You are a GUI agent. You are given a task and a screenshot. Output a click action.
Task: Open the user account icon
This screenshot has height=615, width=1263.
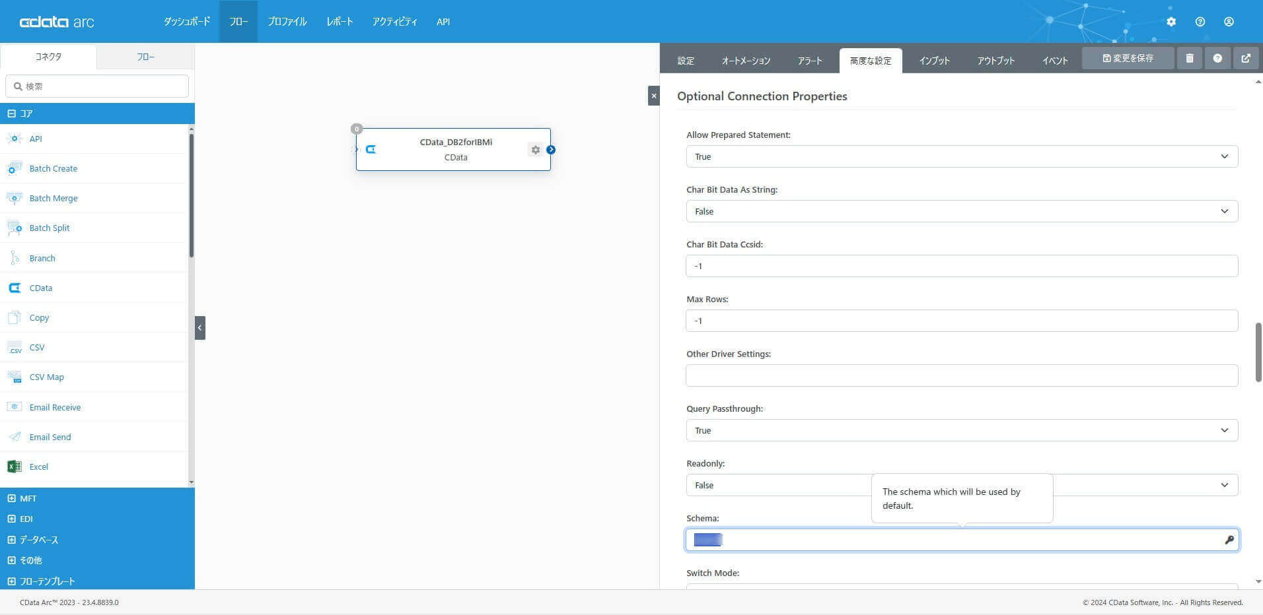click(1229, 22)
